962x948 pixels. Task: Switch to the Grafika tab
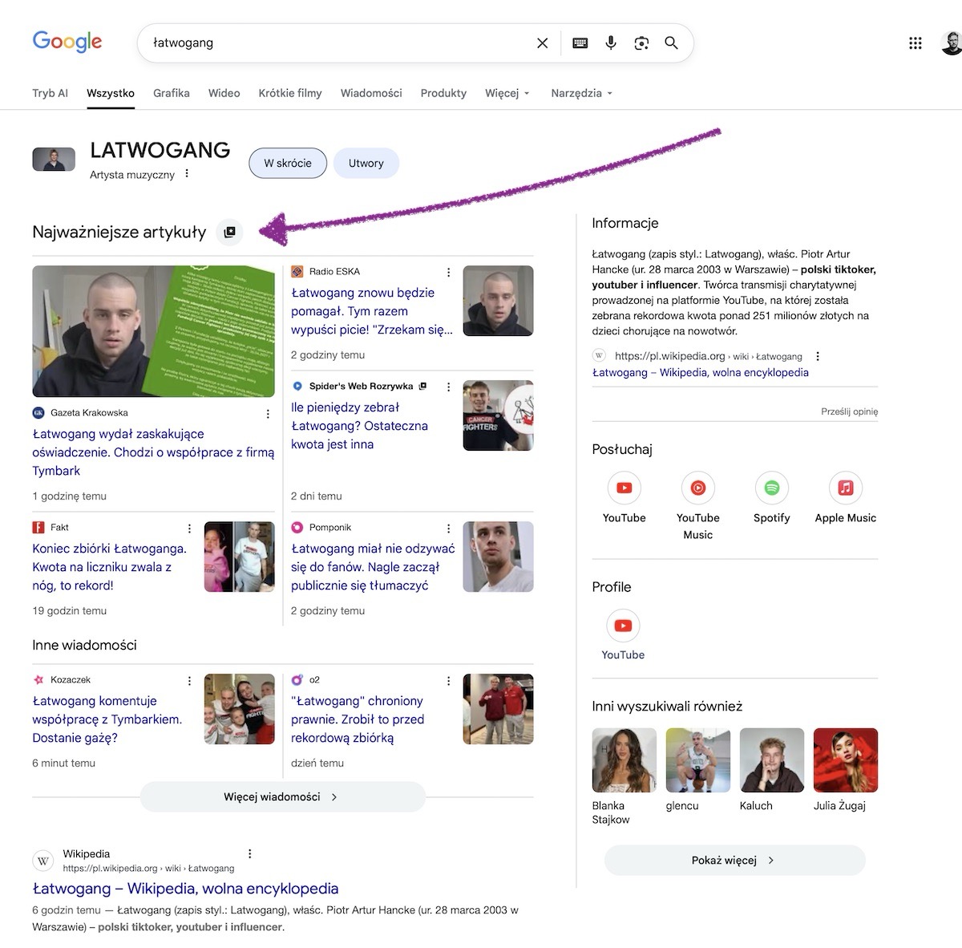pos(172,93)
